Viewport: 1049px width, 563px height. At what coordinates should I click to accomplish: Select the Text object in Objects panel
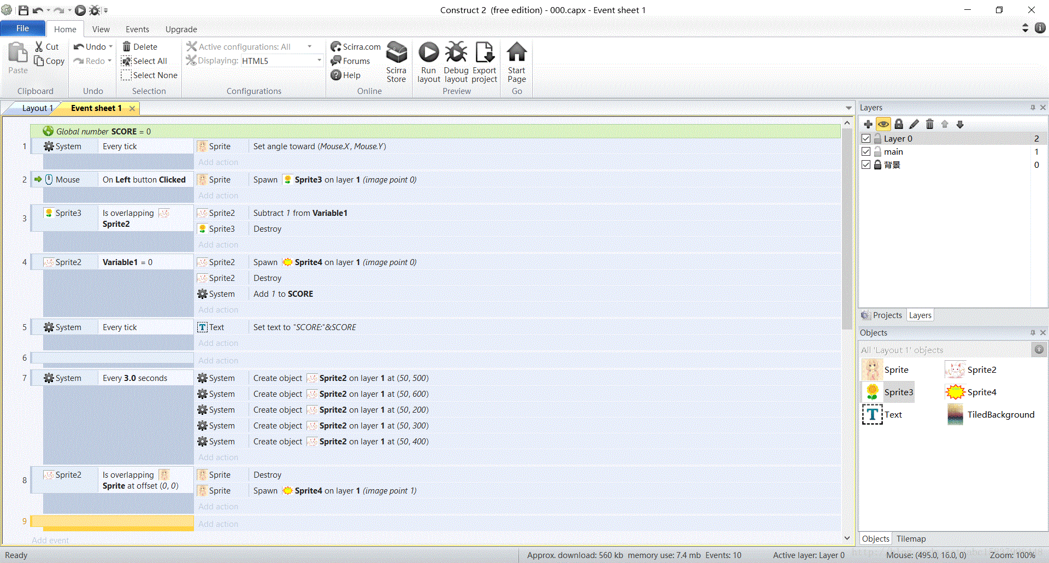pos(882,414)
